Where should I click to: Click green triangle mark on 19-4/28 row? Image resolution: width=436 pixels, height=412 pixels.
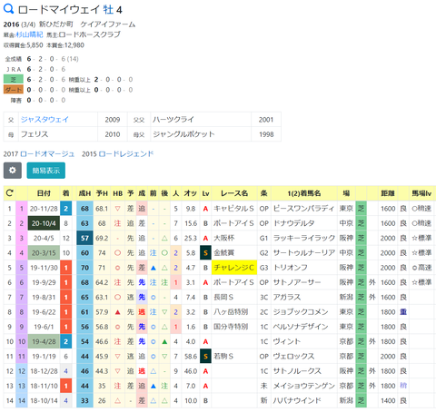(164, 341)
